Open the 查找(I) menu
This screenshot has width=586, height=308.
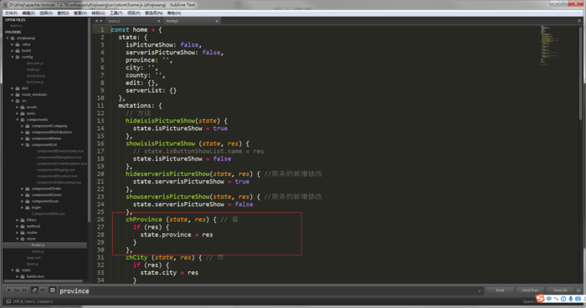(63, 13)
